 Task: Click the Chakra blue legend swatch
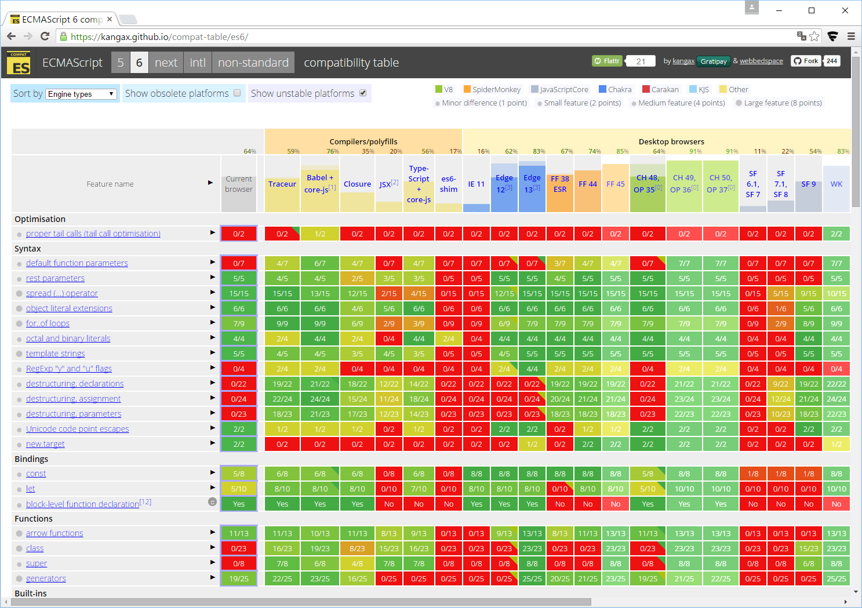[602, 89]
